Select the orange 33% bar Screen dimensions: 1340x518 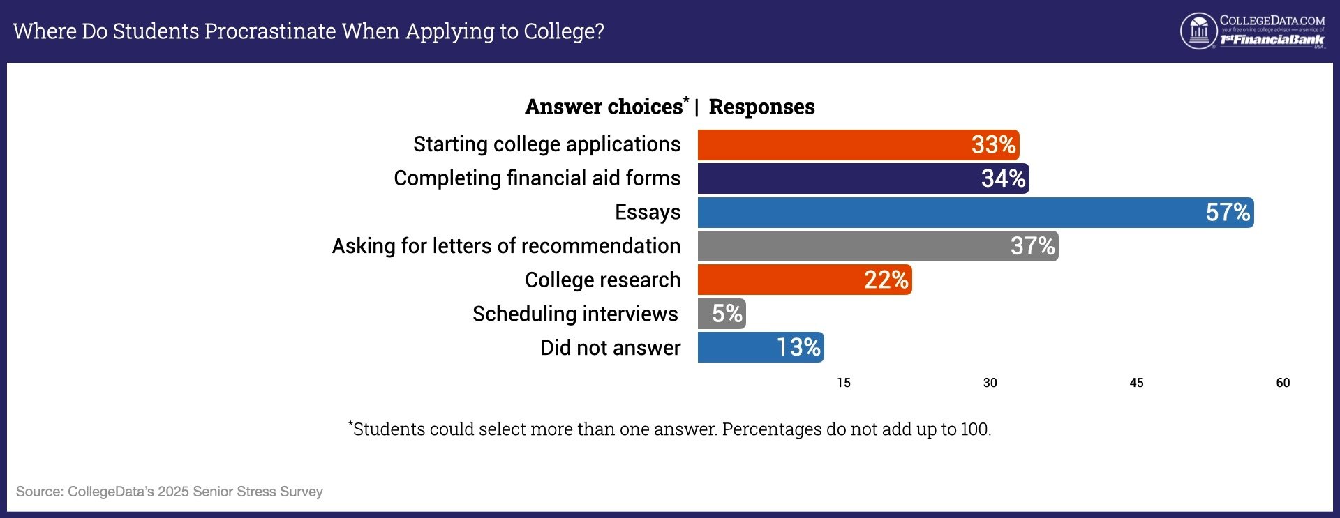coord(858,145)
